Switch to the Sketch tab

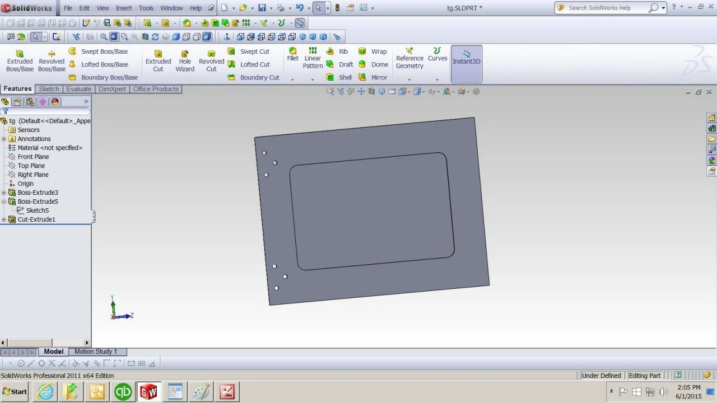49,89
